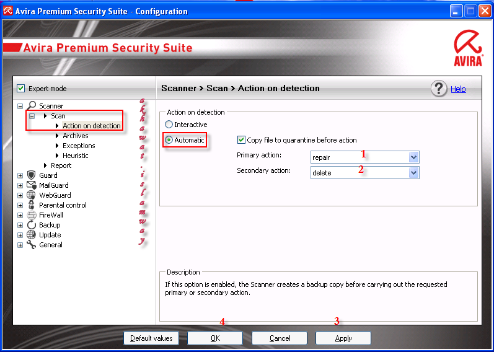
Task: Collapse the Scanner tree node
Action: point(20,106)
